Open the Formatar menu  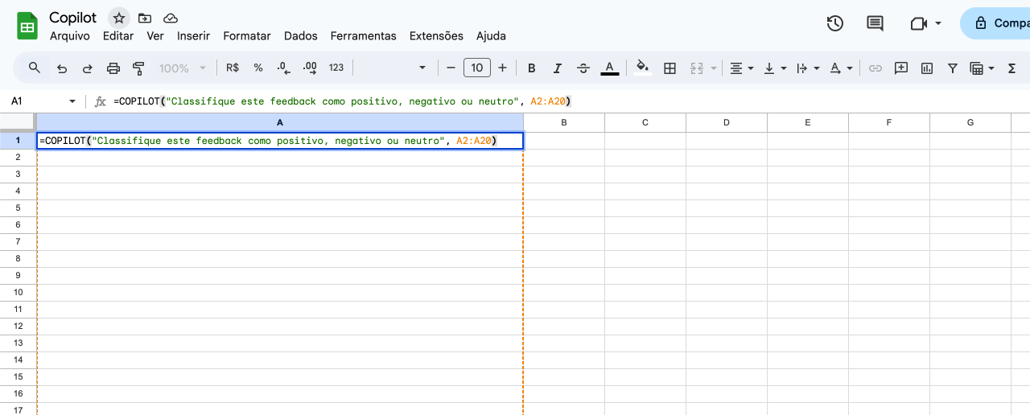247,36
